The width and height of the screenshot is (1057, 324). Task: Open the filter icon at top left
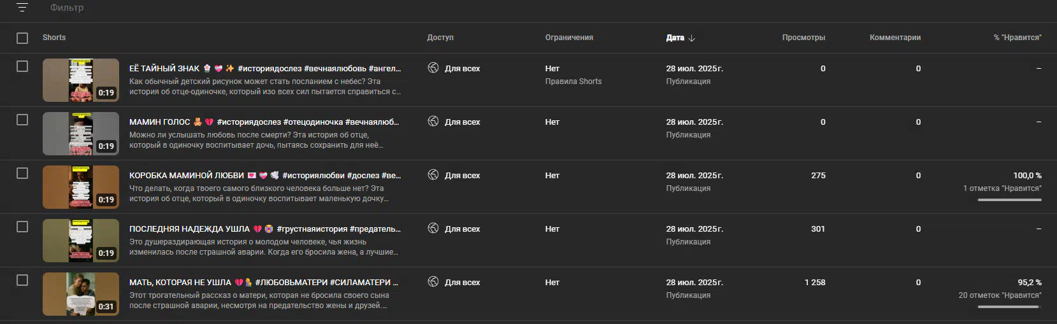pos(22,8)
